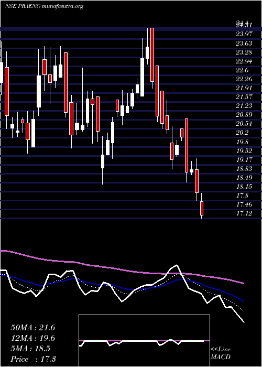
Task: Click the 50MA : 21.6 readout
Action: [x=32, y=328]
